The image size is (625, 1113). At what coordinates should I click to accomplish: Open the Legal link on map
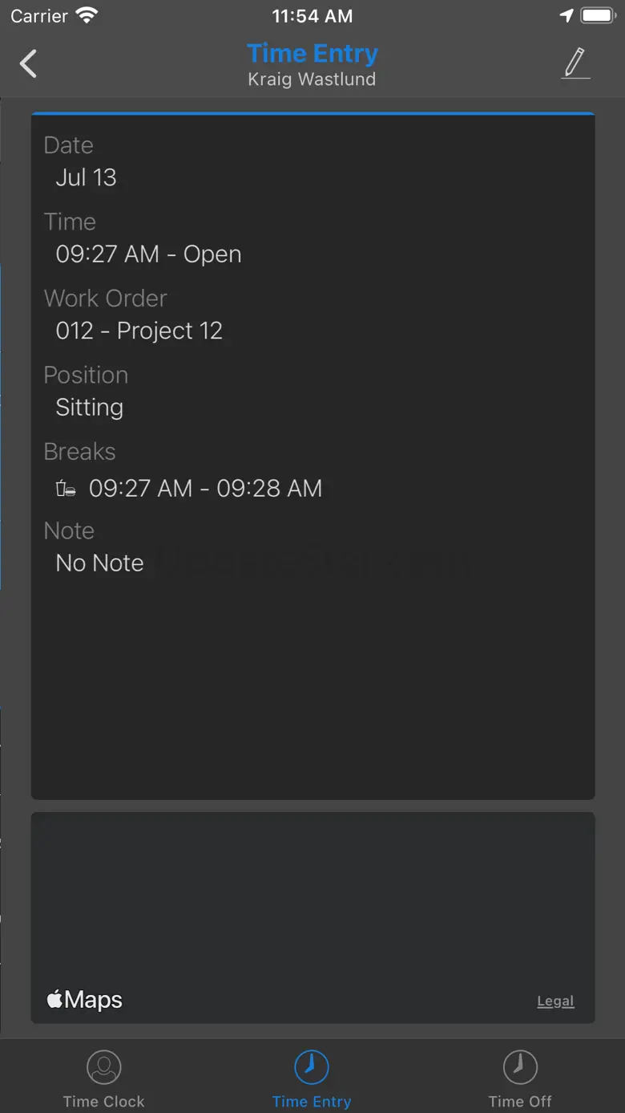[555, 1001]
